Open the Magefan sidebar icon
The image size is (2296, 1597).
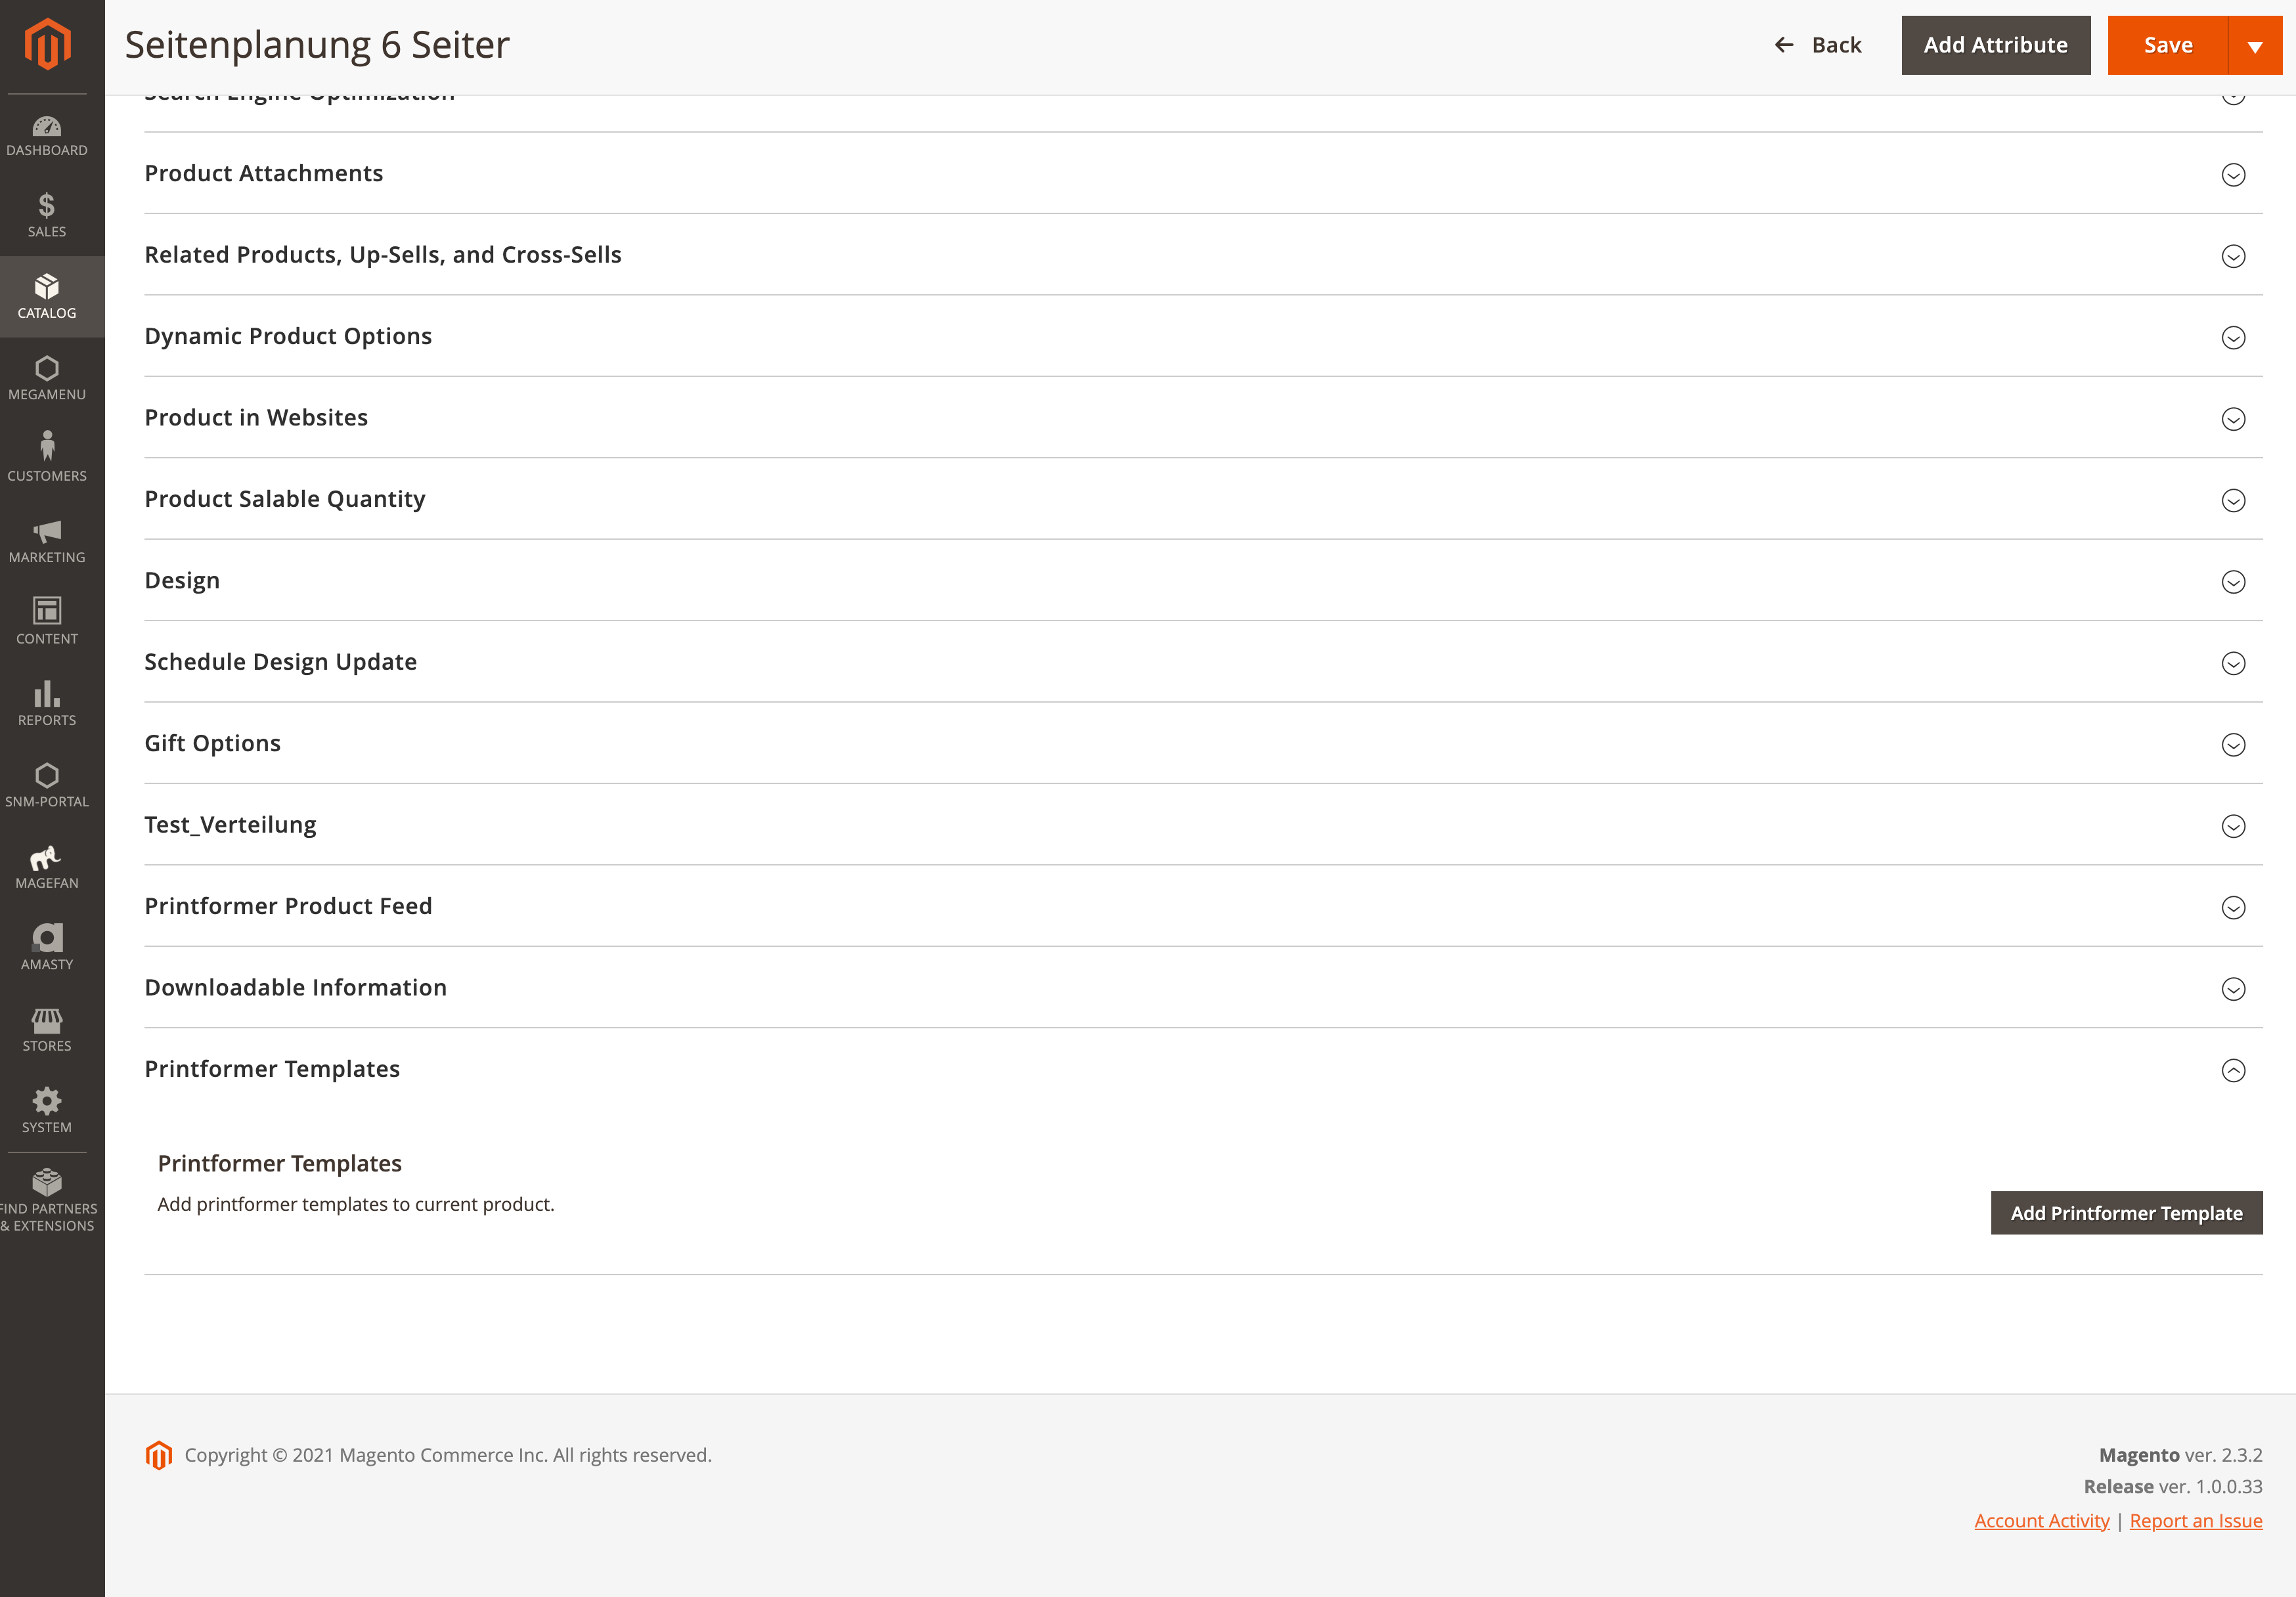click(47, 858)
